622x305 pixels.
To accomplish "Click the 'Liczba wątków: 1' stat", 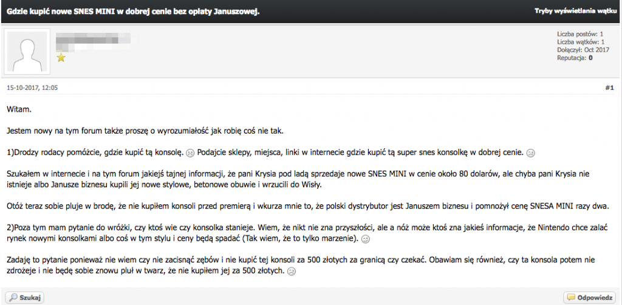I will (581, 42).
